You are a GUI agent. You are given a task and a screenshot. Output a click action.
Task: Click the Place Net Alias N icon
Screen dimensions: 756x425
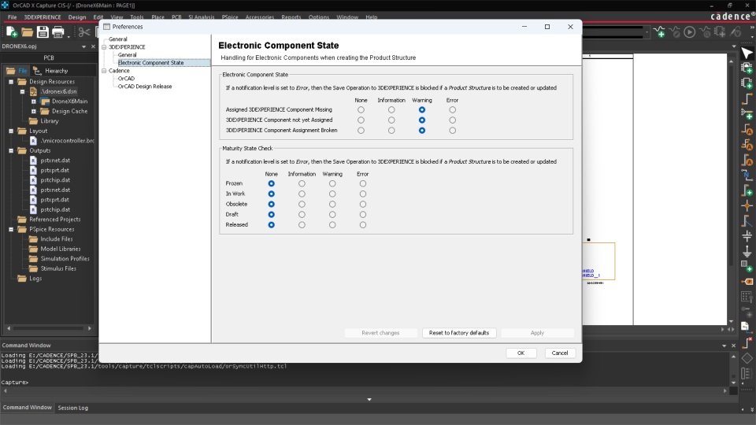(x=747, y=176)
